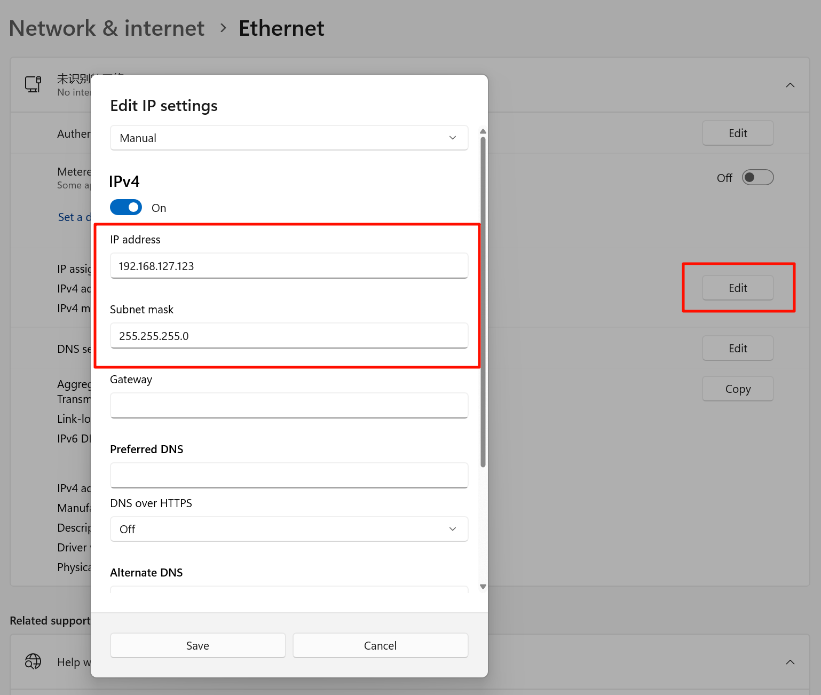Click the Subnet mask input field
Image resolution: width=821 pixels, height=695 pixels.
(289, 336)
